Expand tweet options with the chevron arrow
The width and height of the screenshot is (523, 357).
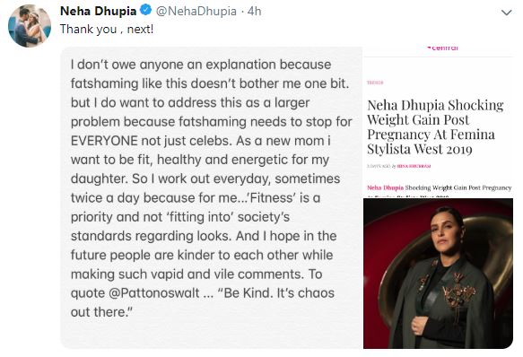[x=506, y=13]
